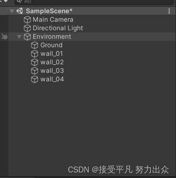Click the hierarchy search input field
The image size is (176, 178).
tap(94, 2)
